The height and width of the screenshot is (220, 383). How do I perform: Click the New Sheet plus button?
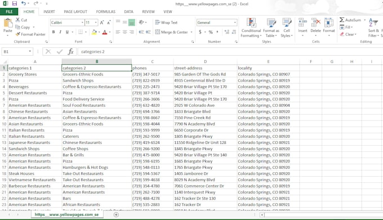116,214
